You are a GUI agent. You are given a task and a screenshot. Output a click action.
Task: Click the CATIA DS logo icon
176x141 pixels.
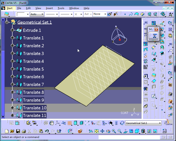coord(168,123)
